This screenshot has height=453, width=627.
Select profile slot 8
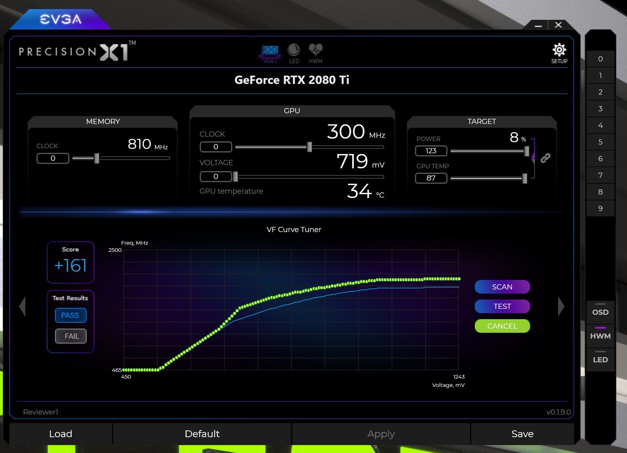(x=600, y=192)
